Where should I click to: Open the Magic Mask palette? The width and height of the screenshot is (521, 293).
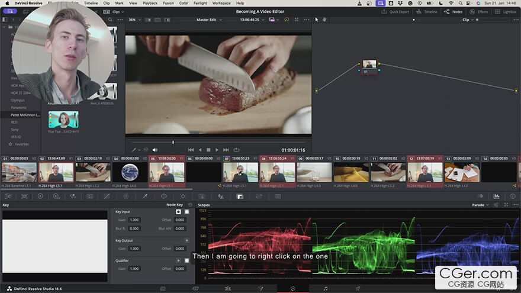click(202, 197)
